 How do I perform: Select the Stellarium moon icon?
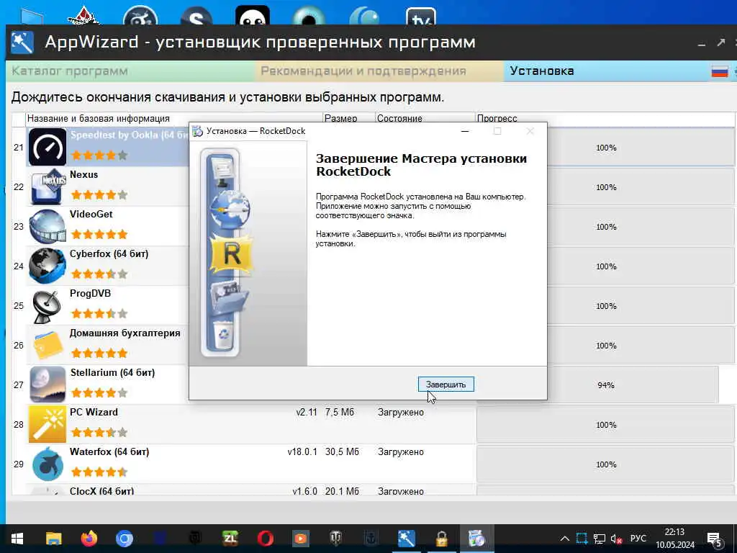point(48,385)
